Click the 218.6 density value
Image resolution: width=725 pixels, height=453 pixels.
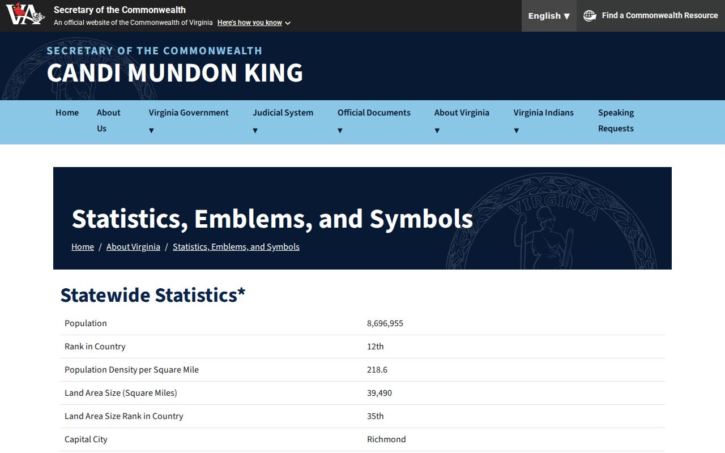(377, 370)
